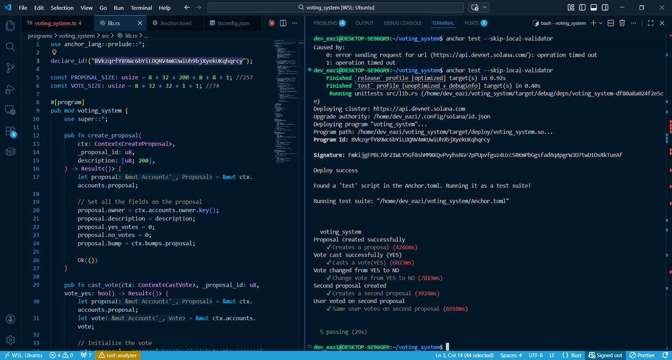Click the VS Code logo icon
This screenshot has width=672, height=360.
click(x=9, y=8)
